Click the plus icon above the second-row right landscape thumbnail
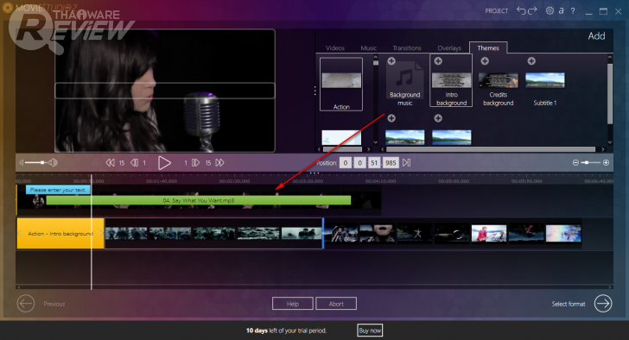629x340 pixels. [x=438, y=118]
